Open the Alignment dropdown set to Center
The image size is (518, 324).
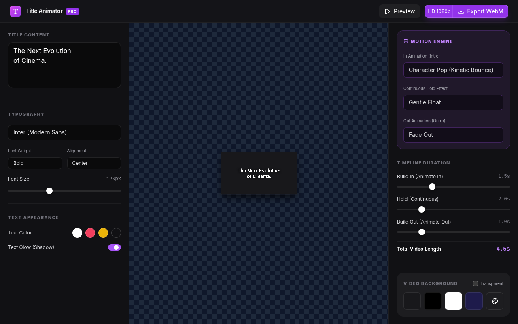(x=94, y=163)
